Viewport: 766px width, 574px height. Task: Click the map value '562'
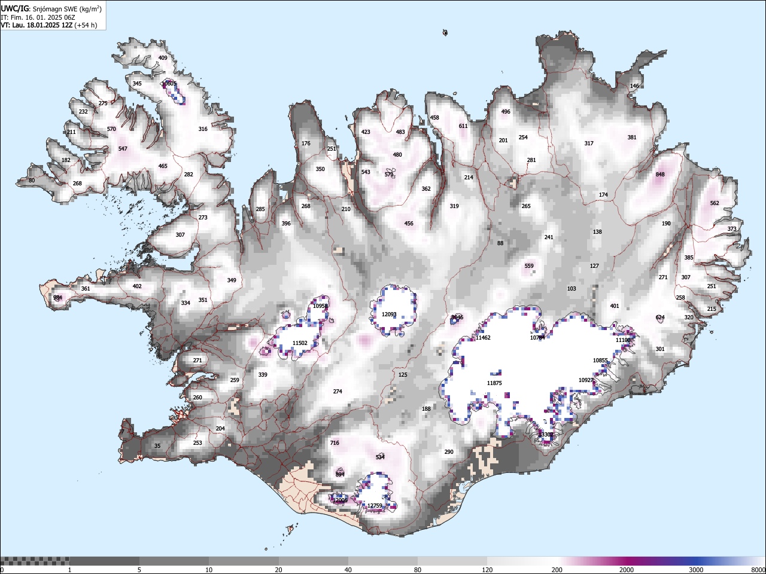point(715,203)
